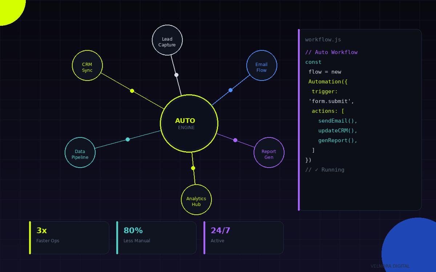This screenshot has height=272, width=436.
Task: Click the yellow dot on Analytics Hub connector
Action: click(193, 168)
